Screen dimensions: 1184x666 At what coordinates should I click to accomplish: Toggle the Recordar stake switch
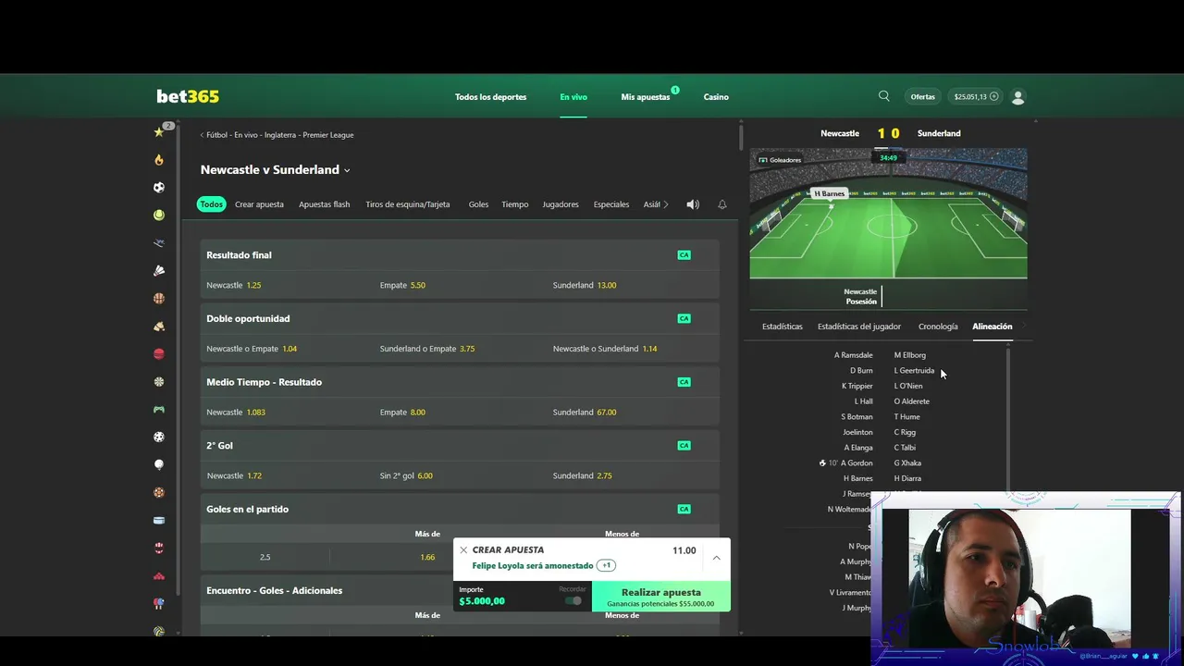(x=573, y=601)
